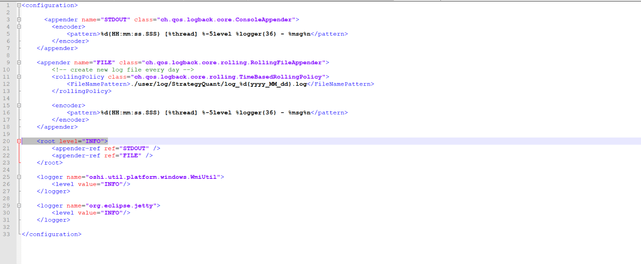
Task: Click the level value="INFO" on line 30
Action: [91, 213]
